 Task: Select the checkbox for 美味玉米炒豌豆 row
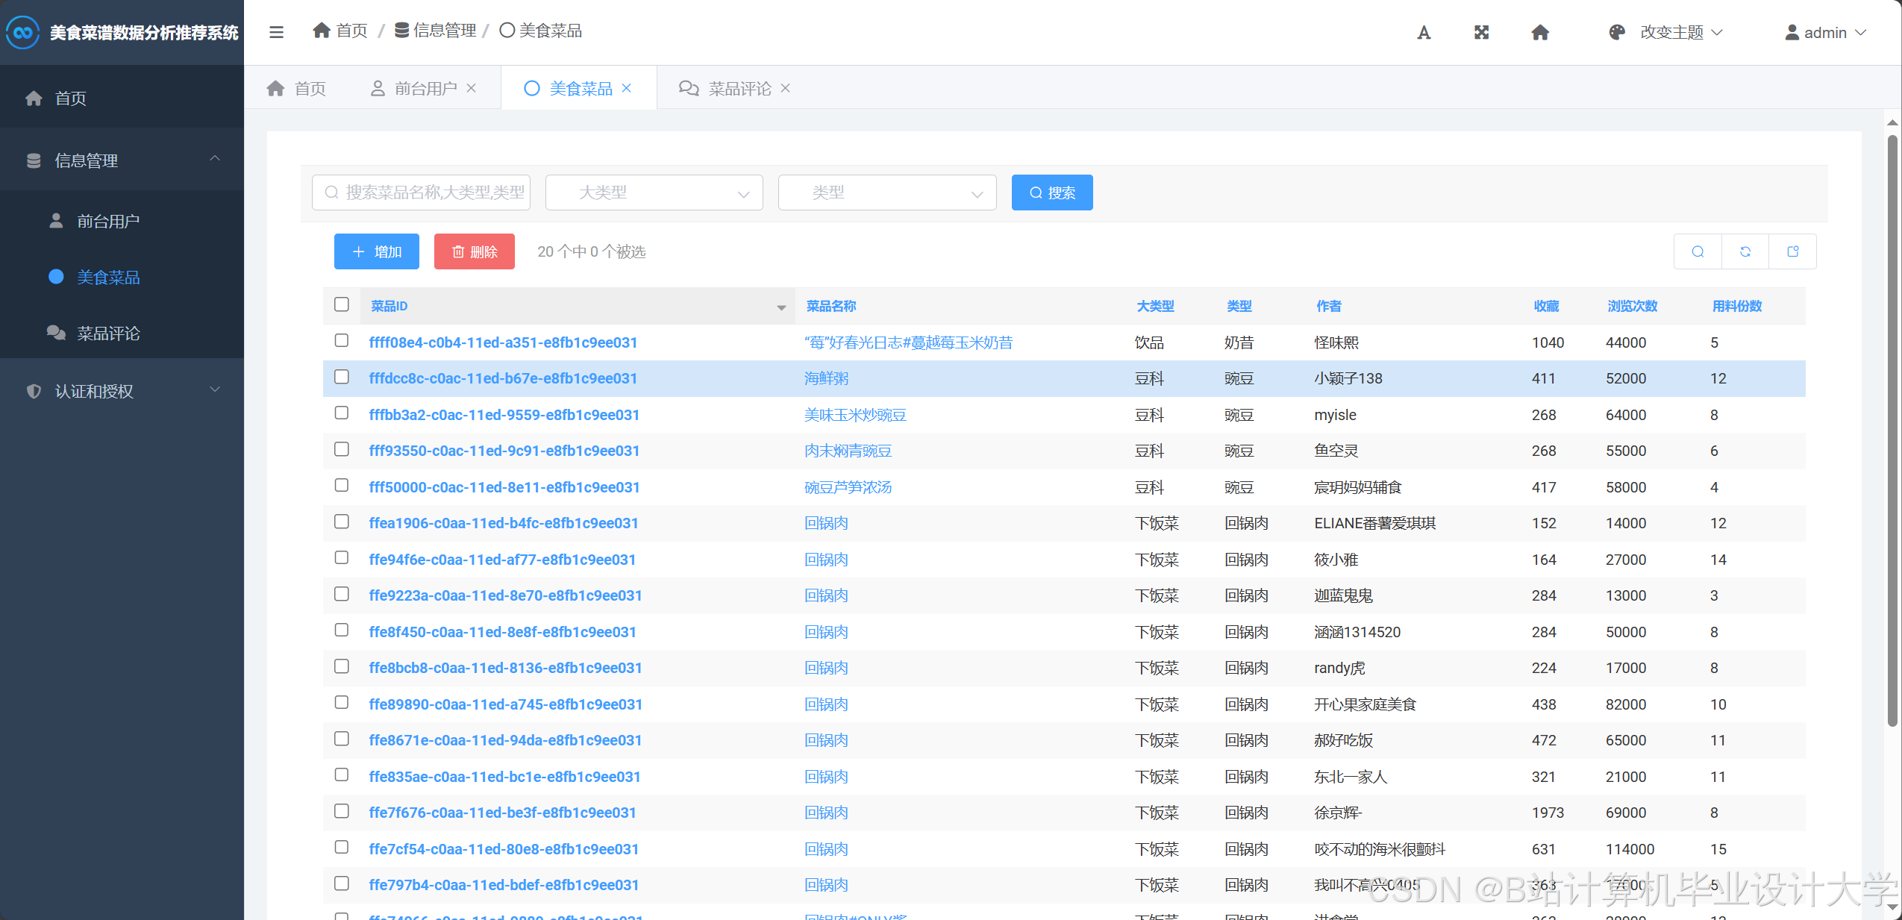(342, 413)
